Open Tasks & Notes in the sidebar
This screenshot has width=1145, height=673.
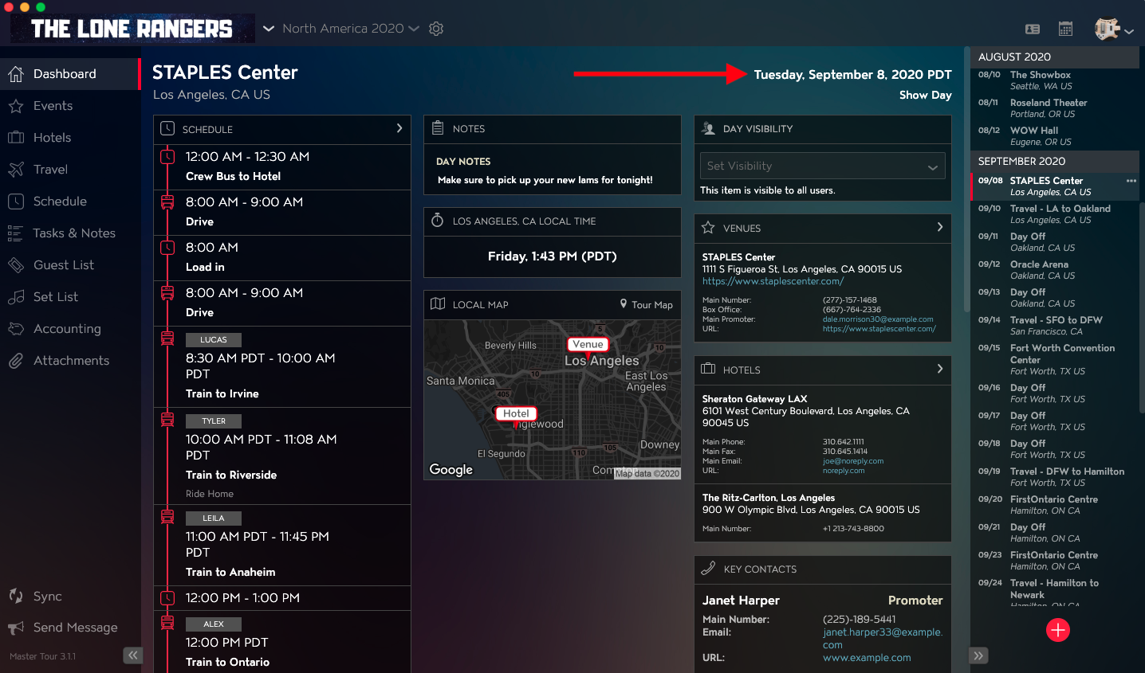pyautogui.click(x=70, y=233)
